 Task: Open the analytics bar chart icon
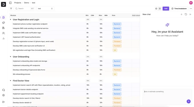(3, 38)
